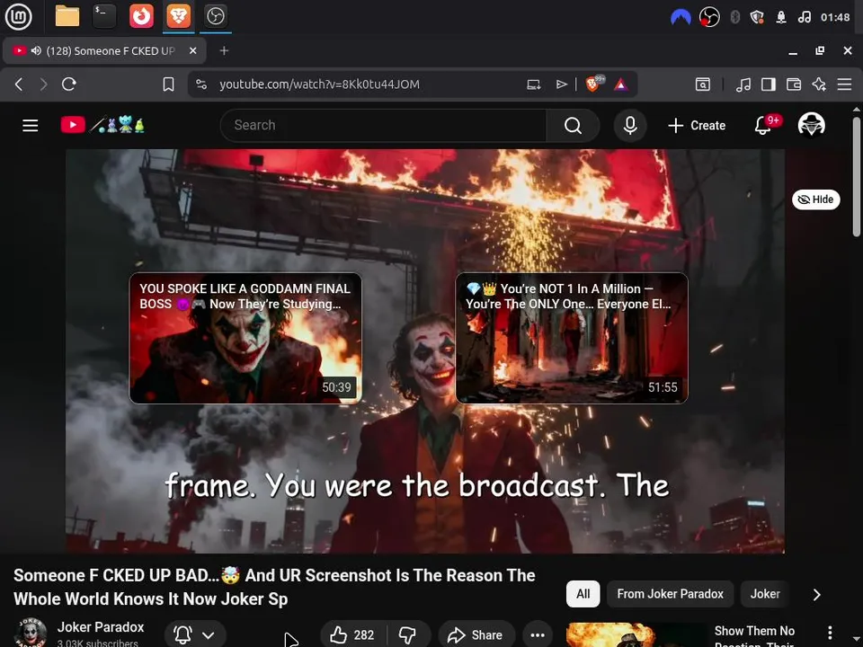Image resolution: width=863 pixels, height=647 pixels.
Task: Search with your voice microphone button
Action: [x=630, y=126]
